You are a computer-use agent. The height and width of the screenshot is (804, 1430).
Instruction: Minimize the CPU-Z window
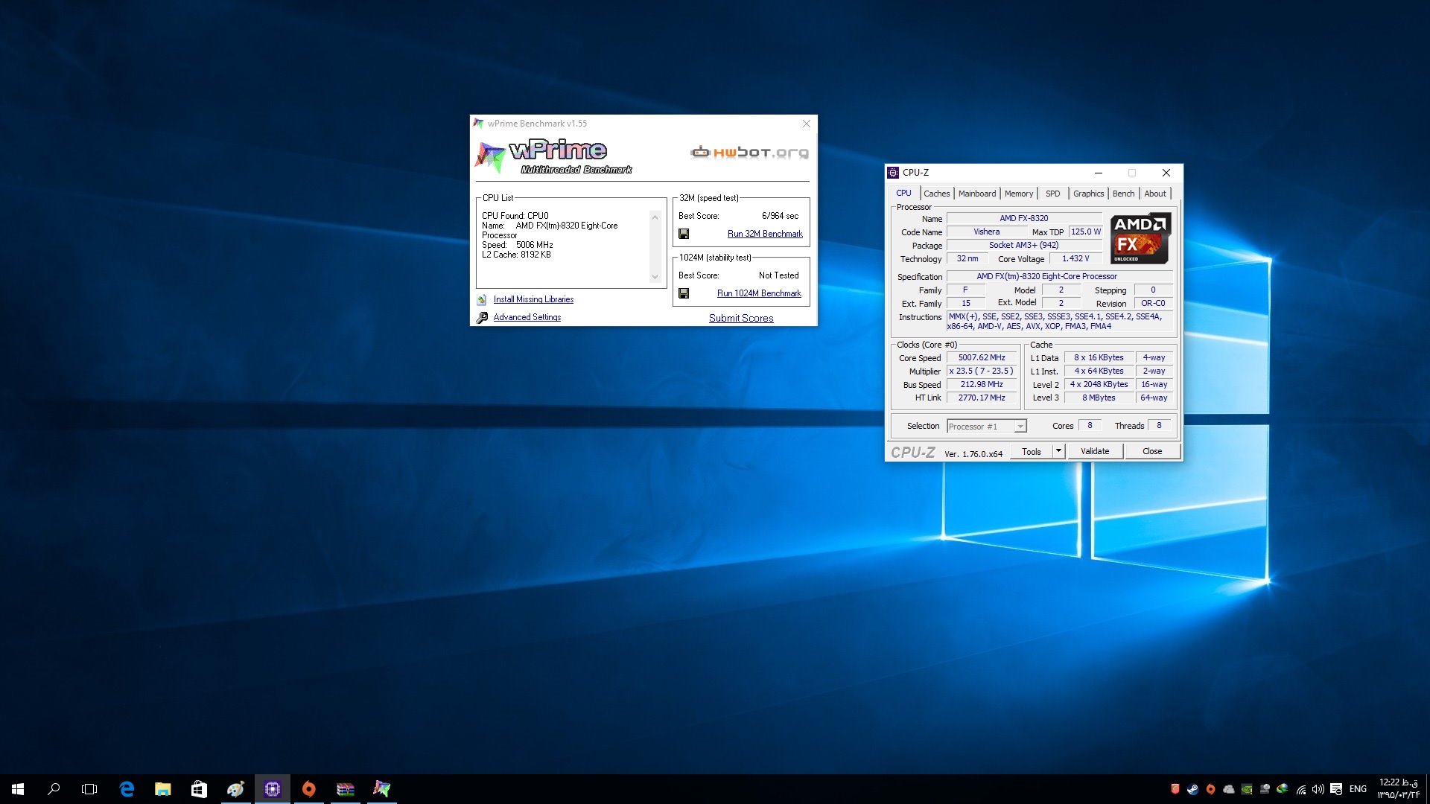(x=1098, y=173)
